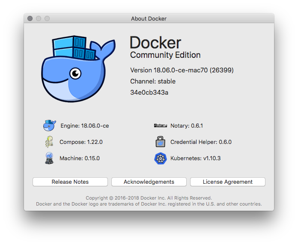
Task: Click the "Docker" heading text
Action: pos(155,42)
